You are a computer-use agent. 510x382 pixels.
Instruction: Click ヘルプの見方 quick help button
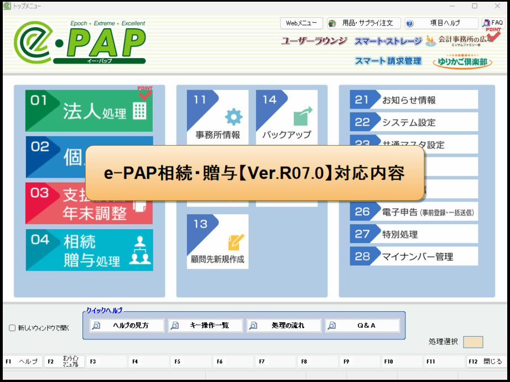coord(127,326)
